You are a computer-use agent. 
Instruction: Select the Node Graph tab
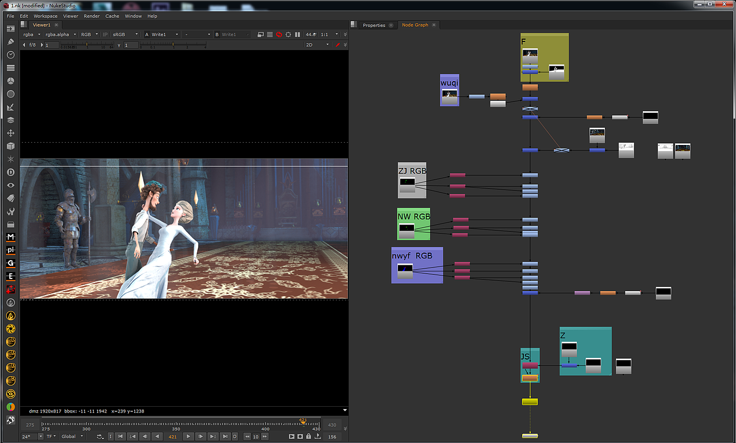415,25
